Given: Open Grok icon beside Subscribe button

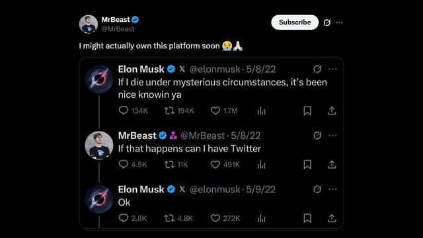Looking at the screenshot, I should [x=327, y=22].
